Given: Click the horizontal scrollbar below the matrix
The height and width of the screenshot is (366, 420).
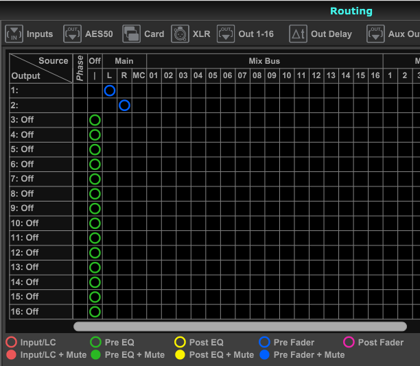Looking at the screenshot, I should click(240, 326).
